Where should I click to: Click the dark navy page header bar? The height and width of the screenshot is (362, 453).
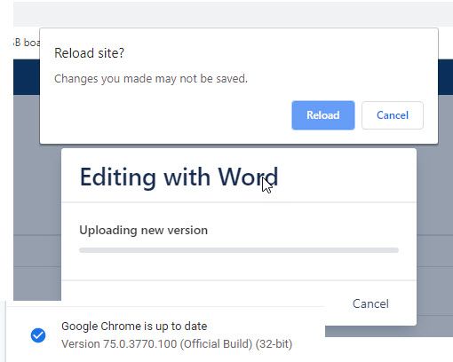click(445, 77)
